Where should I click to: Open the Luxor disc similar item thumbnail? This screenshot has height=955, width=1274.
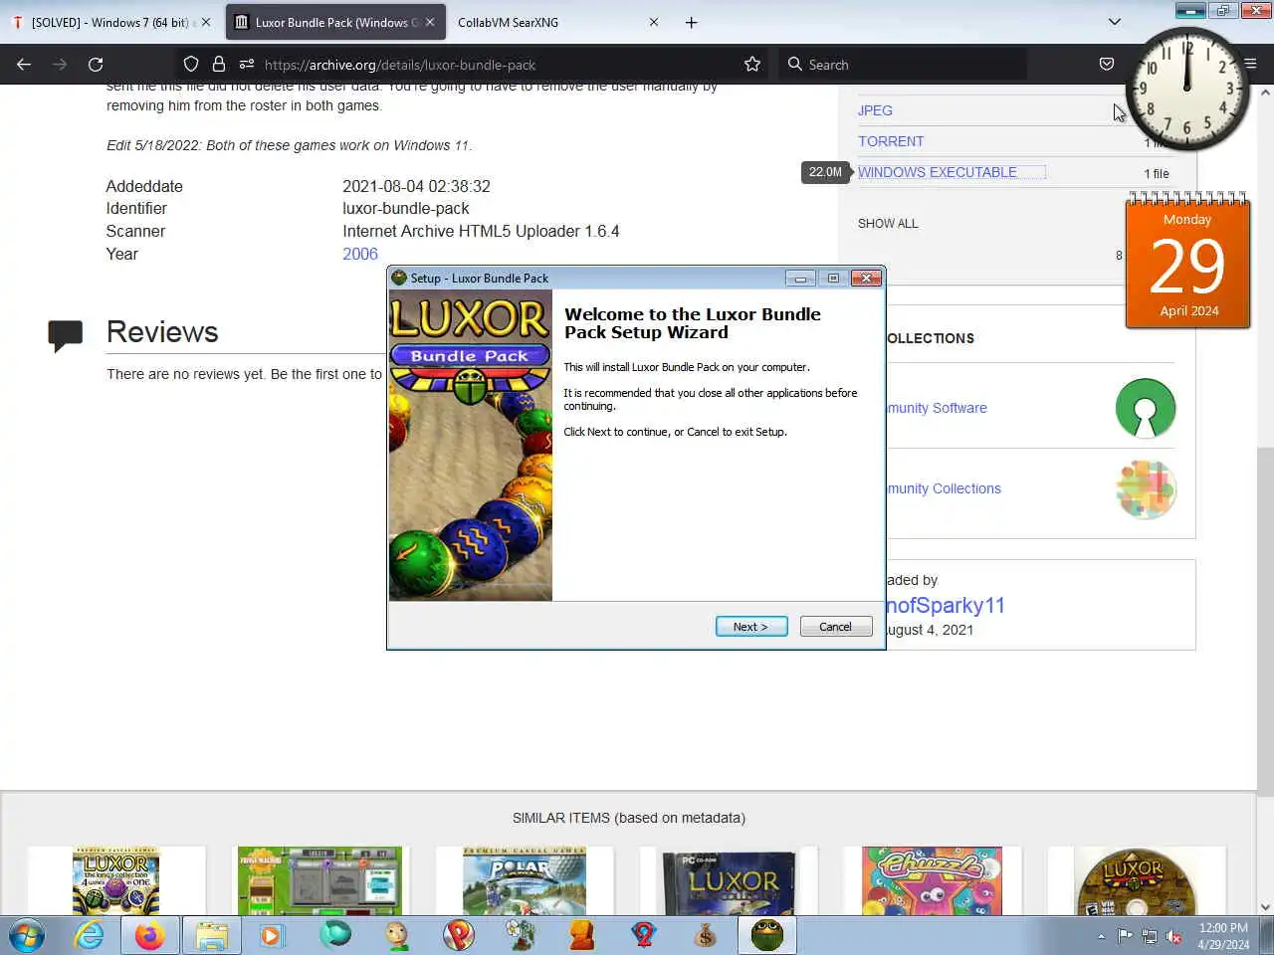1135,881
